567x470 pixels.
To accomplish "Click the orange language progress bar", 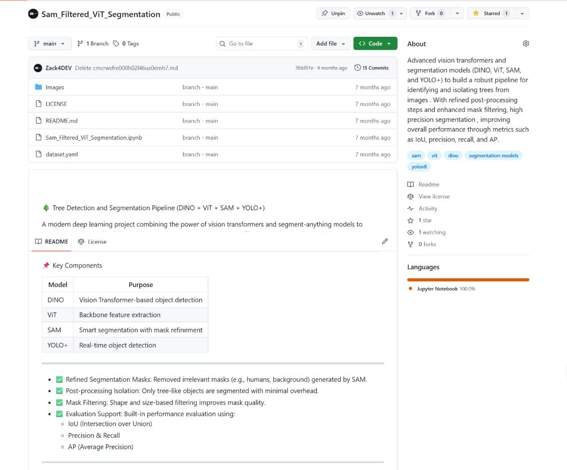I will 468,279.
